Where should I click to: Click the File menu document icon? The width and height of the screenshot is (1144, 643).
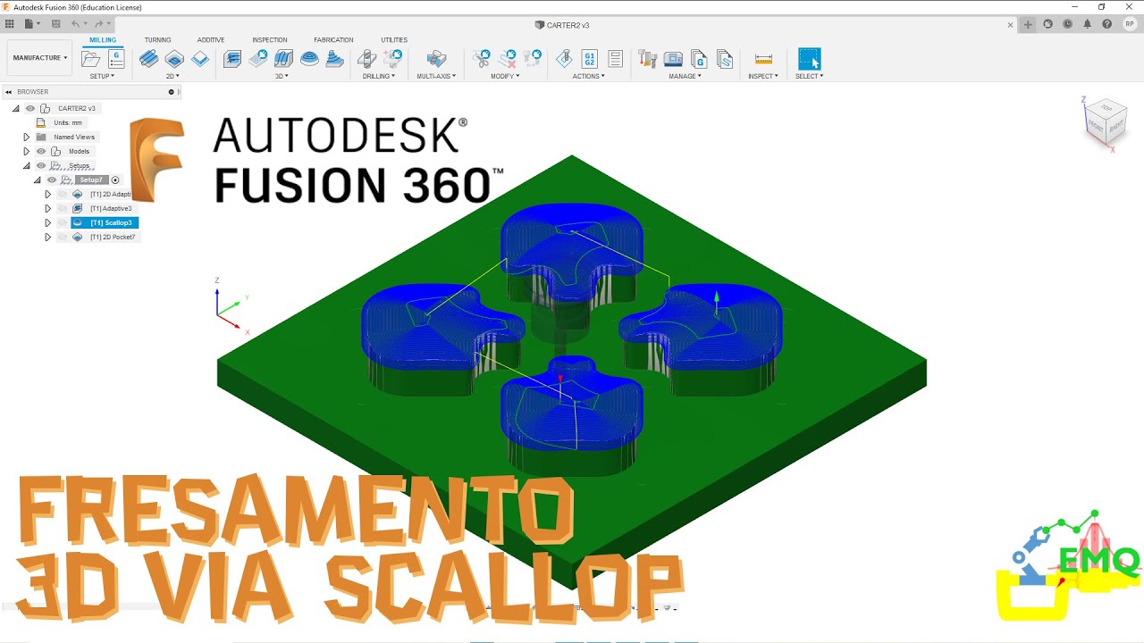[x=29, y=24]
